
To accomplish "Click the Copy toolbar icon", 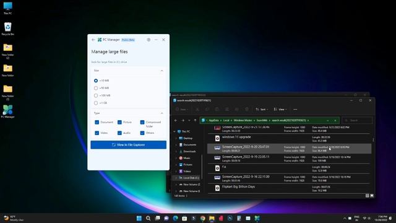I will pos(207,109).
